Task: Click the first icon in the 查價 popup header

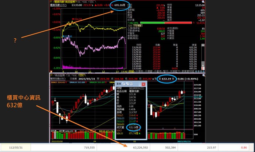Action: click(x=123, y=84)
